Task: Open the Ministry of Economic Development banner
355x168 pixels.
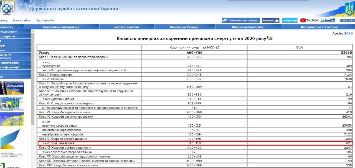Action: click(12, 144)
